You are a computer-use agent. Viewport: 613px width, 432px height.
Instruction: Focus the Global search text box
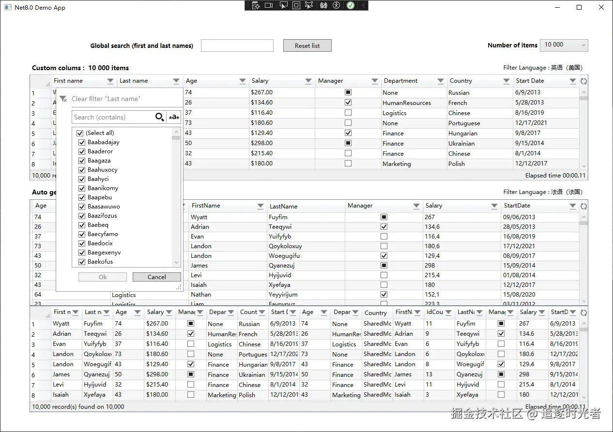(x=237, y=45)
